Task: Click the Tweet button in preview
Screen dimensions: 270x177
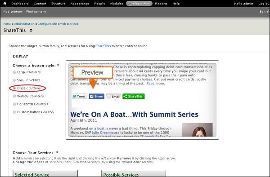Action: pos(79,97)
